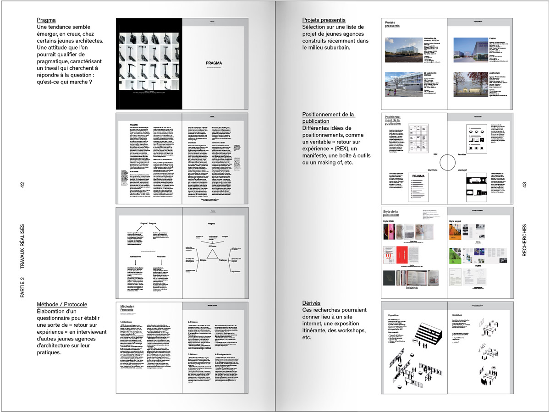Click the circle at the positioning diagram center

point(447,162)
